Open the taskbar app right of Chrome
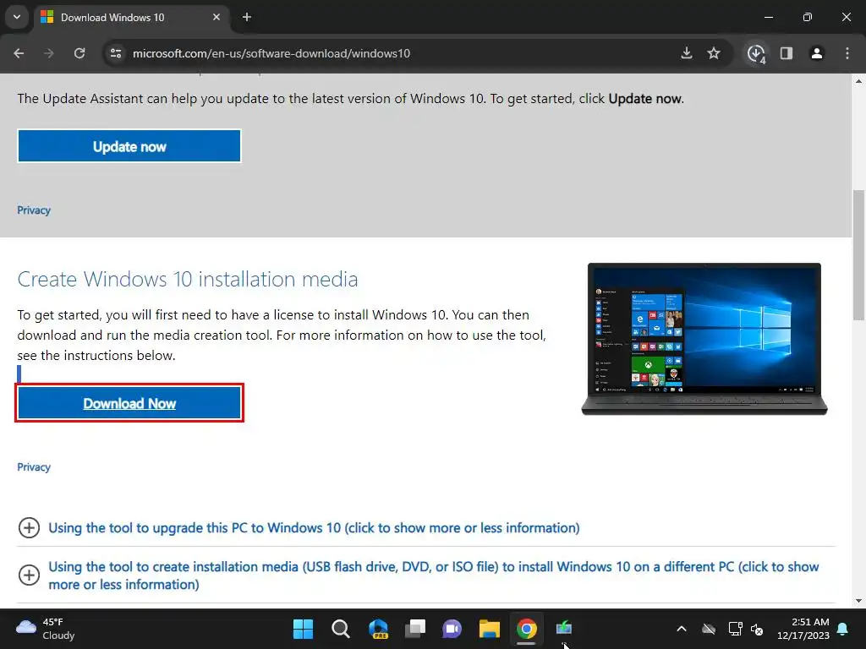Viewport: 866px width, 649px height. point(563,628)
